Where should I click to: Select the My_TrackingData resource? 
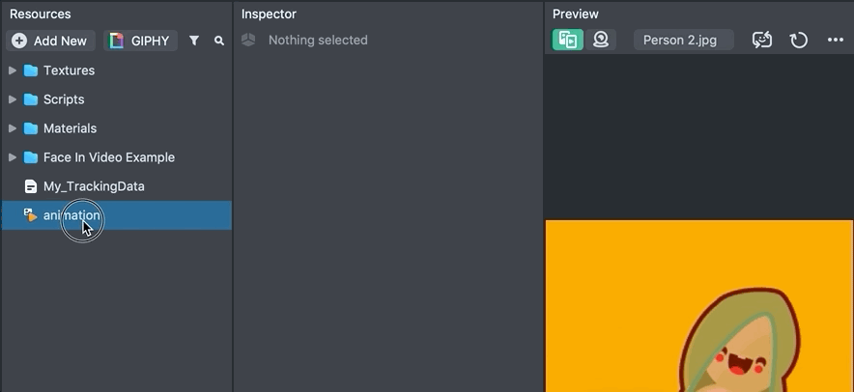pos(93,186)
